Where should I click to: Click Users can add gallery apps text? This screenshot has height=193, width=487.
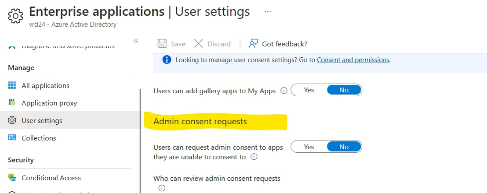point(214,91)
